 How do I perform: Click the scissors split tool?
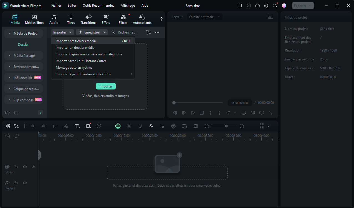tap(66, 126)
